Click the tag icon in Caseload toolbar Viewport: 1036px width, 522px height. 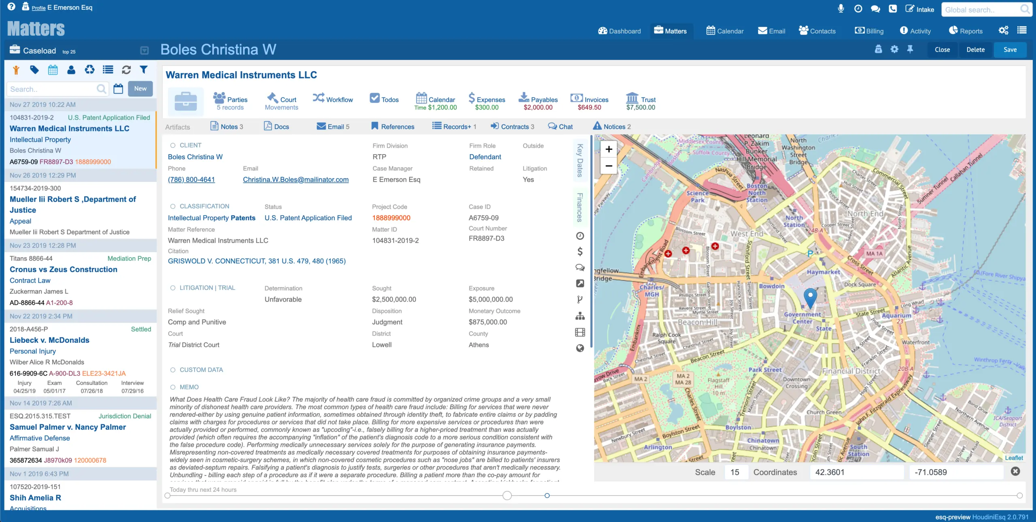[x=34, y=70]
